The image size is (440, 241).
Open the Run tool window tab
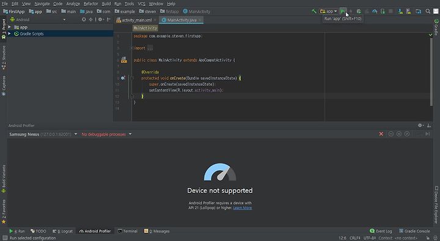17,231
